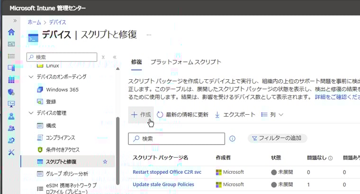The width and height of the screenshot is (360, 194).
Task: Sort by スクリプト パッケージ名 column header
Action: click(160, 158)
